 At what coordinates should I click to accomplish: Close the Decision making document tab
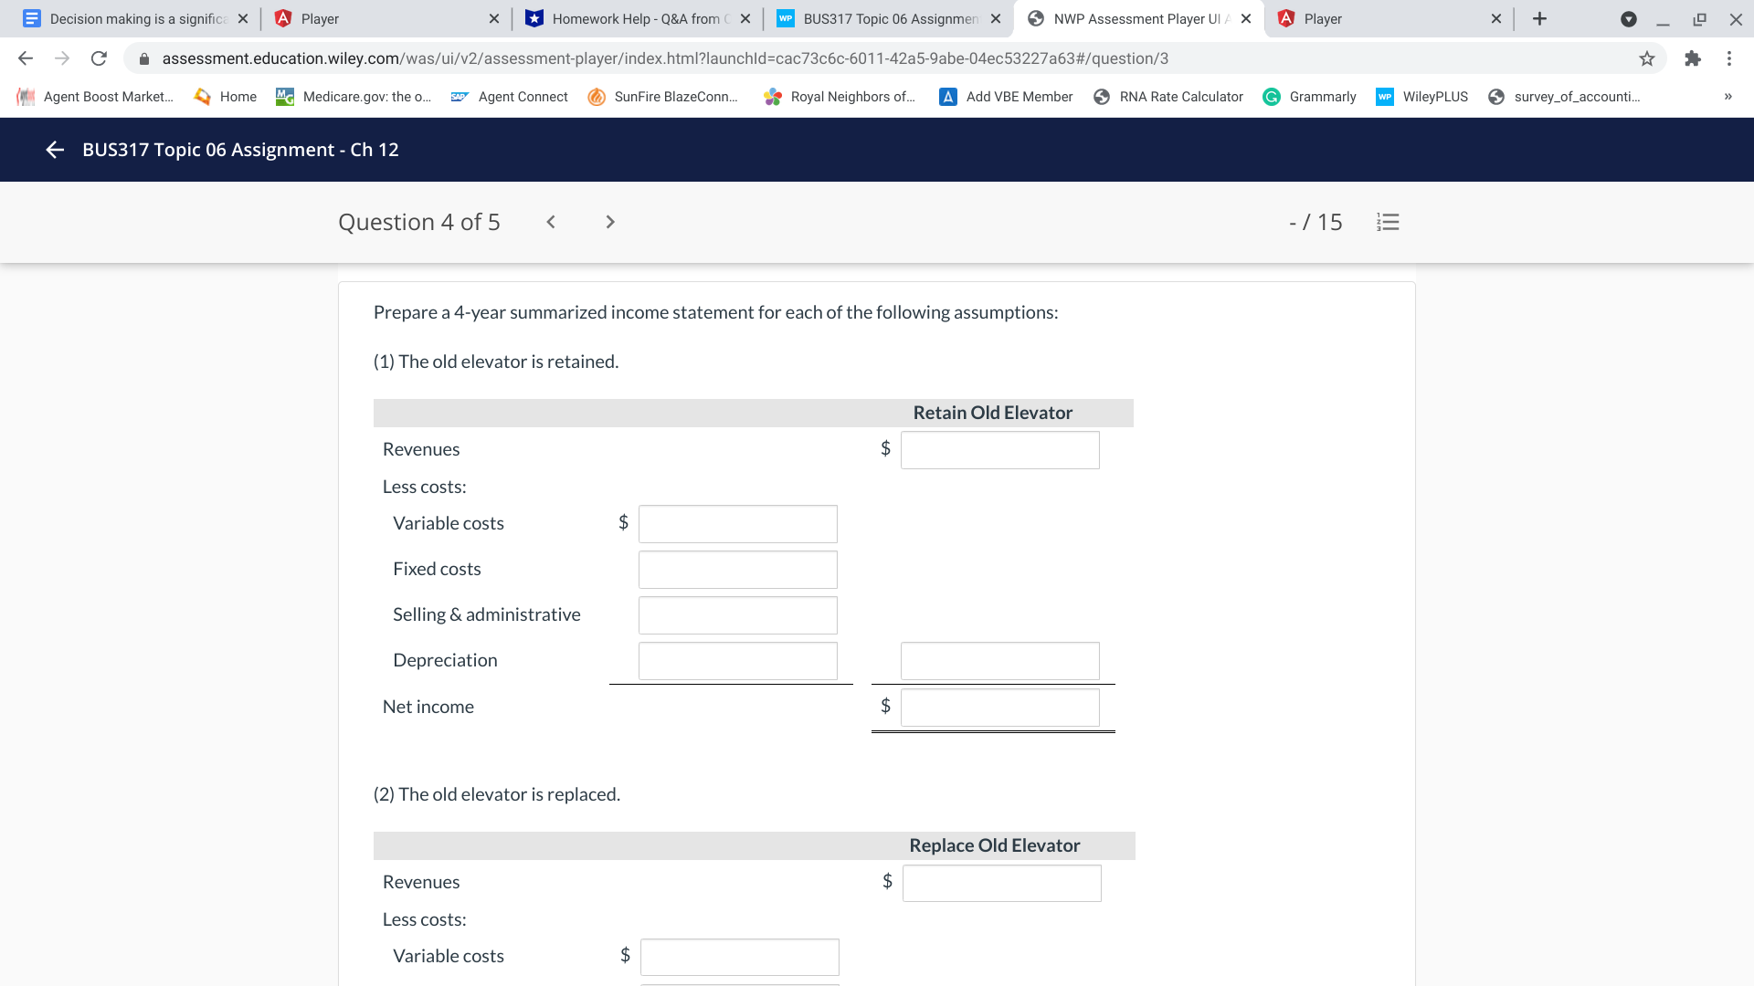[243, 18]
